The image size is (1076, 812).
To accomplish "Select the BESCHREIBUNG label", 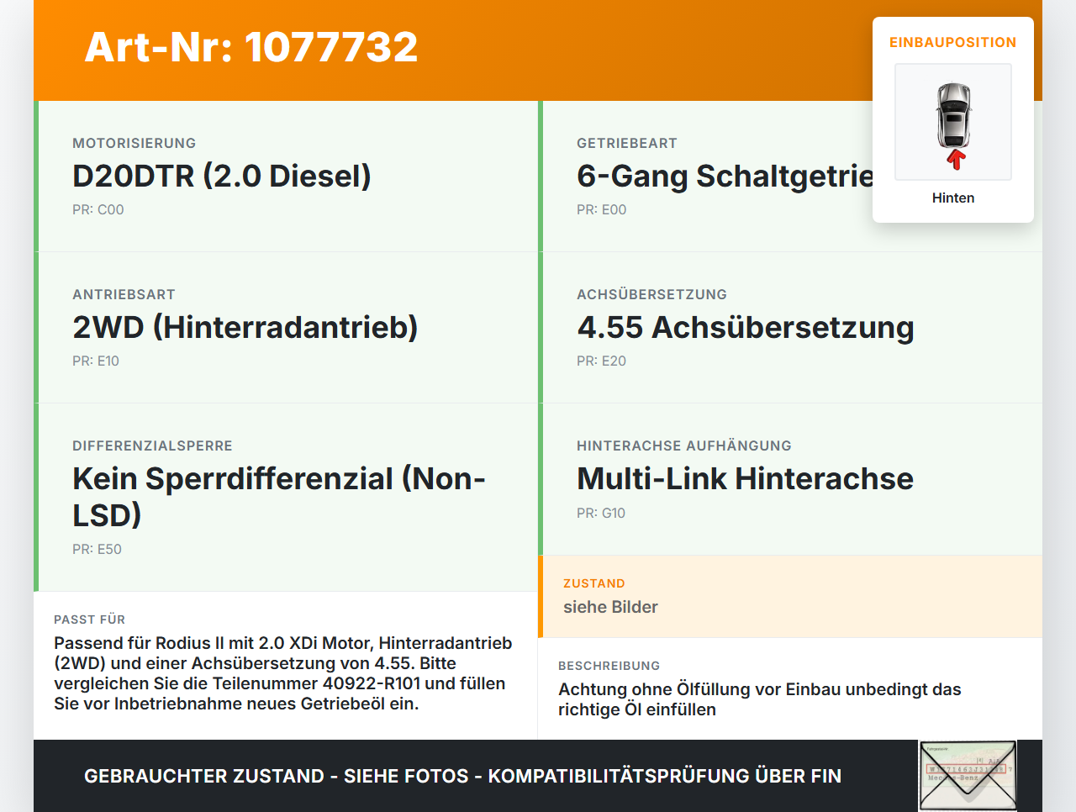I will [x=609, y=666].
